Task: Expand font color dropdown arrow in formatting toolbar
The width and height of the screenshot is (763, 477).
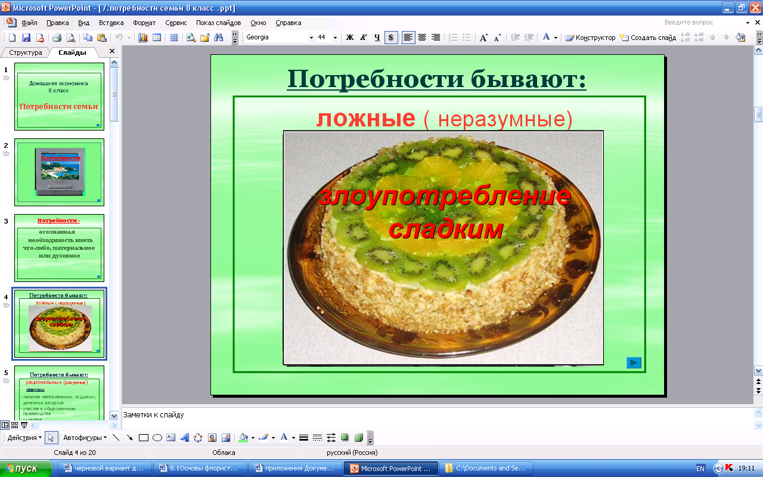Action: click(x=556, y=38)
